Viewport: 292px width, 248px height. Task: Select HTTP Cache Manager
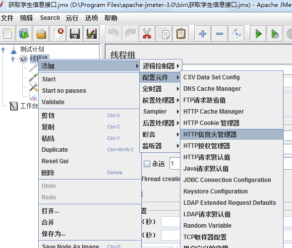coord(232,112)
